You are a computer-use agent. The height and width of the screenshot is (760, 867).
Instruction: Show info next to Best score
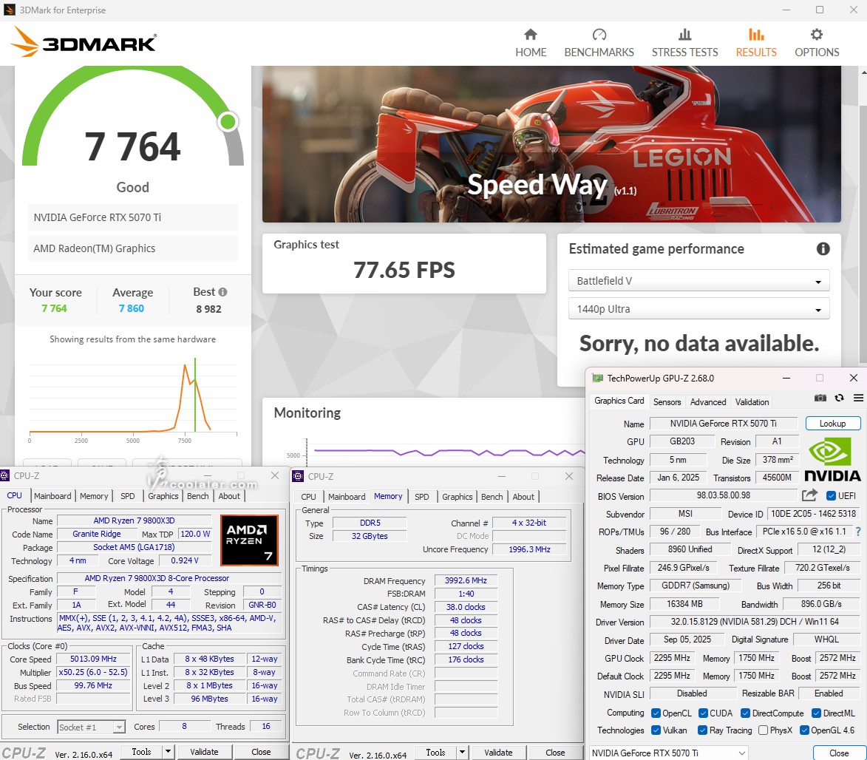coord(222,292)
